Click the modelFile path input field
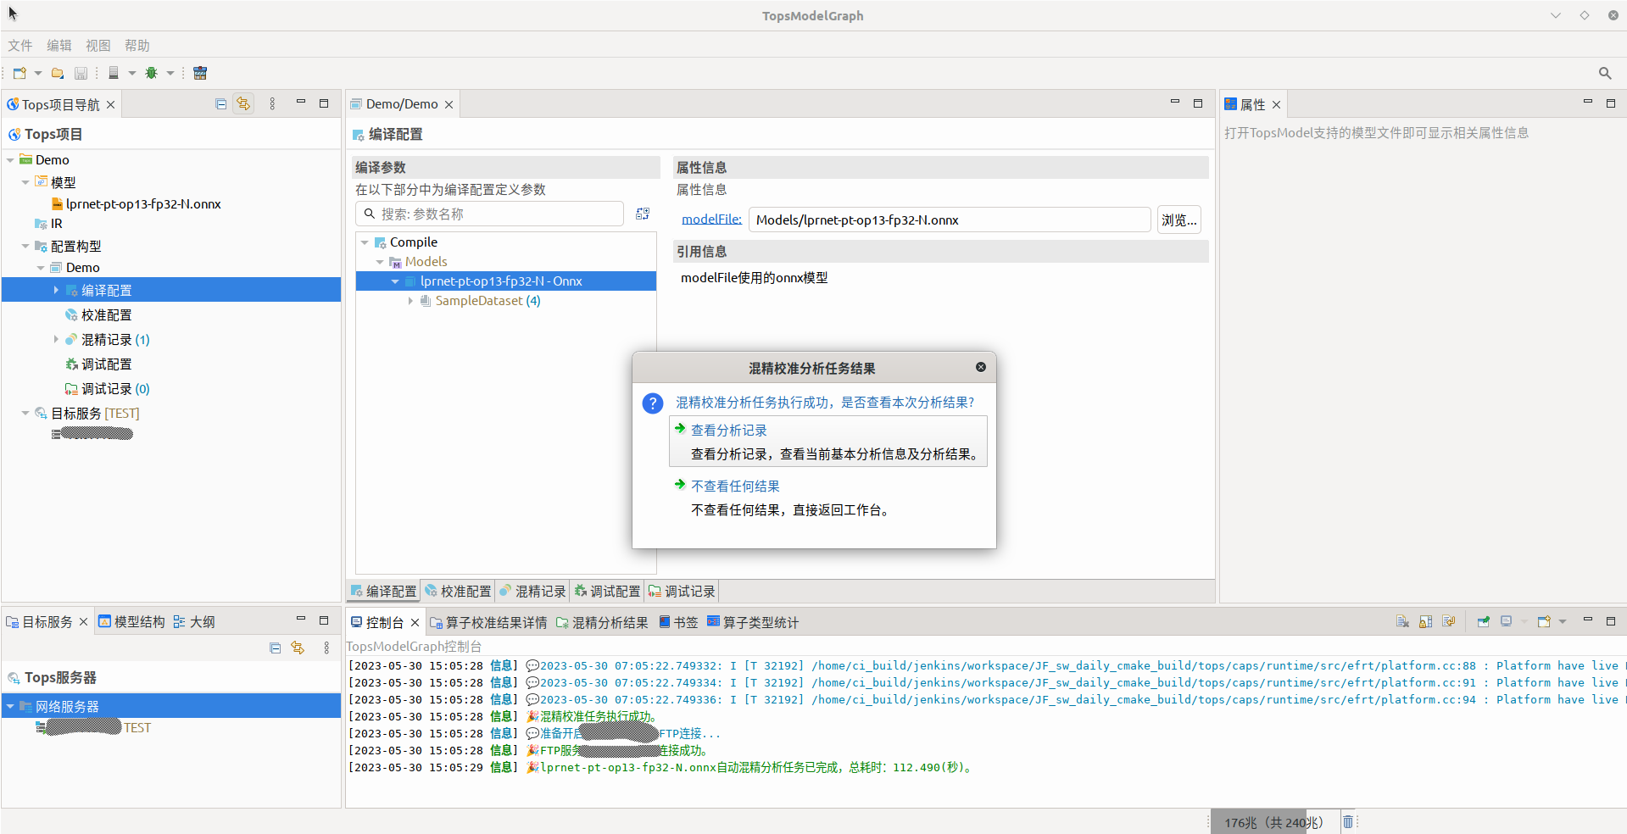Screen dimensions: 1627x834 click(x=950, y=220)
